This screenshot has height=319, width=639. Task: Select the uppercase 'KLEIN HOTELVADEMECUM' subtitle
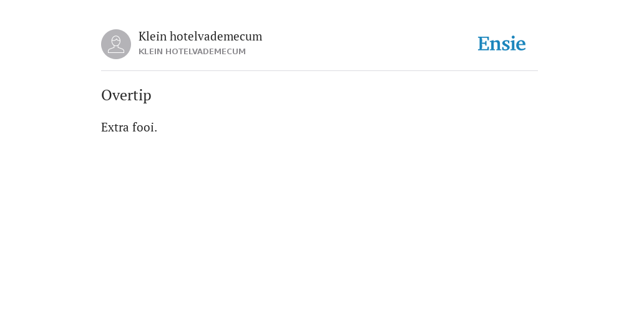click(x=192, y=52)
